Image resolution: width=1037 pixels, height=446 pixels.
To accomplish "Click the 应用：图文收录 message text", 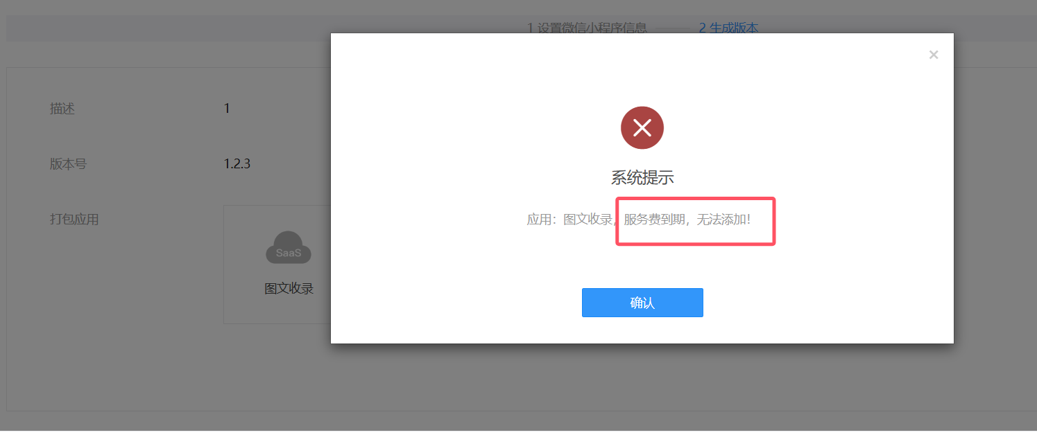I will tap(569, 220).
